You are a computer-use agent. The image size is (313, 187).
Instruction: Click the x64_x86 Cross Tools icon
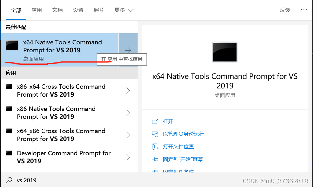click(x=9, y=131)
